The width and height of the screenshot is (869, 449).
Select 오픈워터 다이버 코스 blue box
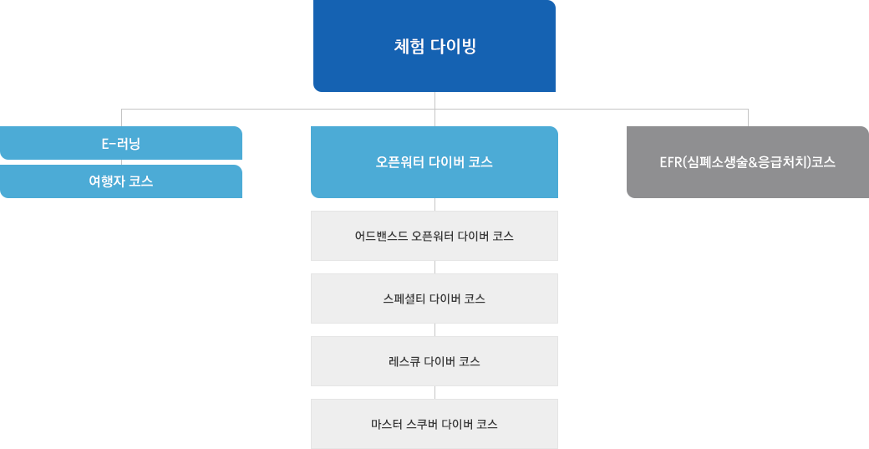click(x=434, y=162)
